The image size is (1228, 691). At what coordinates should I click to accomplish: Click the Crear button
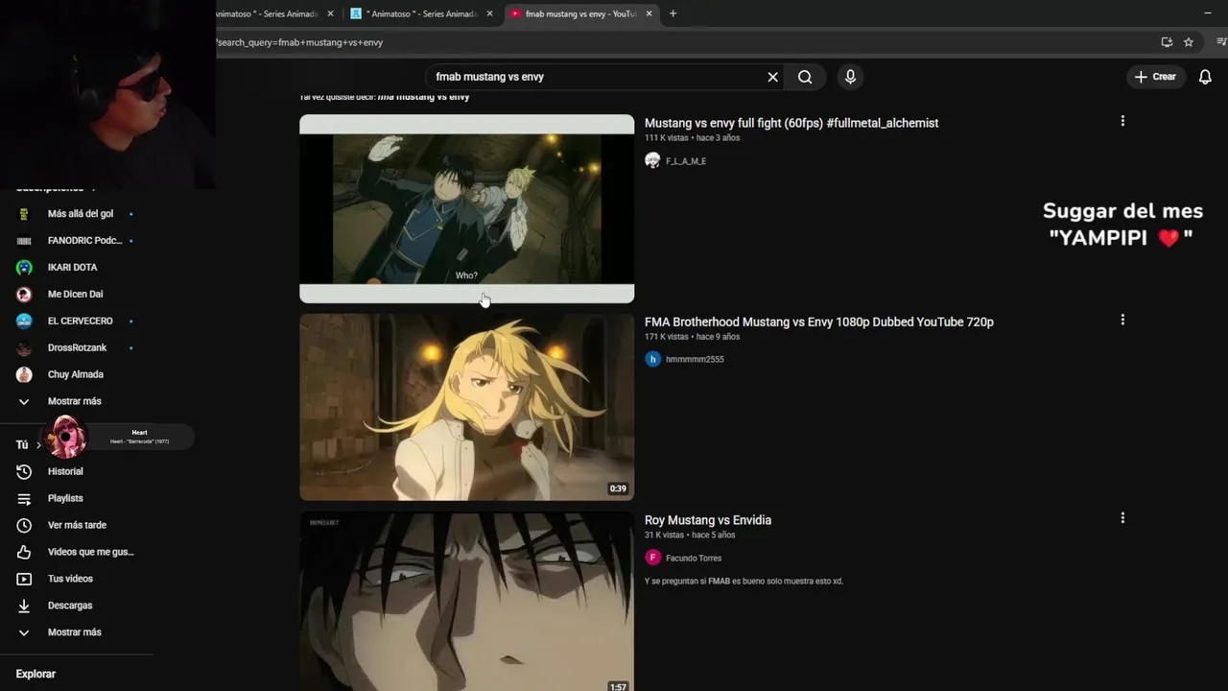(1155, 77)
